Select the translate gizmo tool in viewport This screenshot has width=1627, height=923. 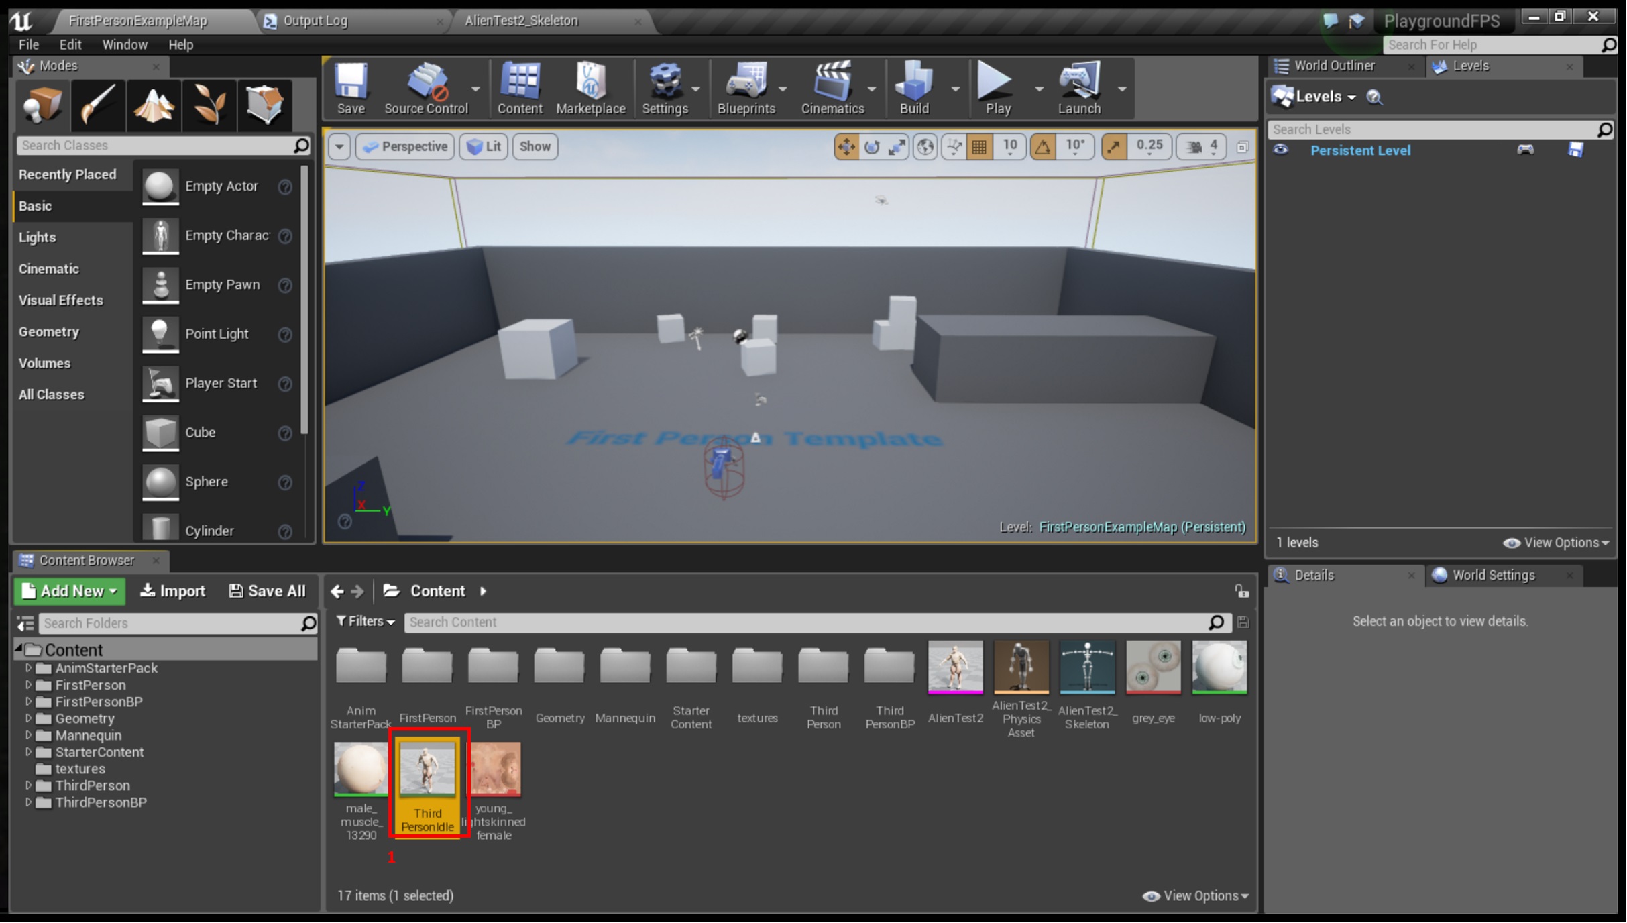(846, 146)
